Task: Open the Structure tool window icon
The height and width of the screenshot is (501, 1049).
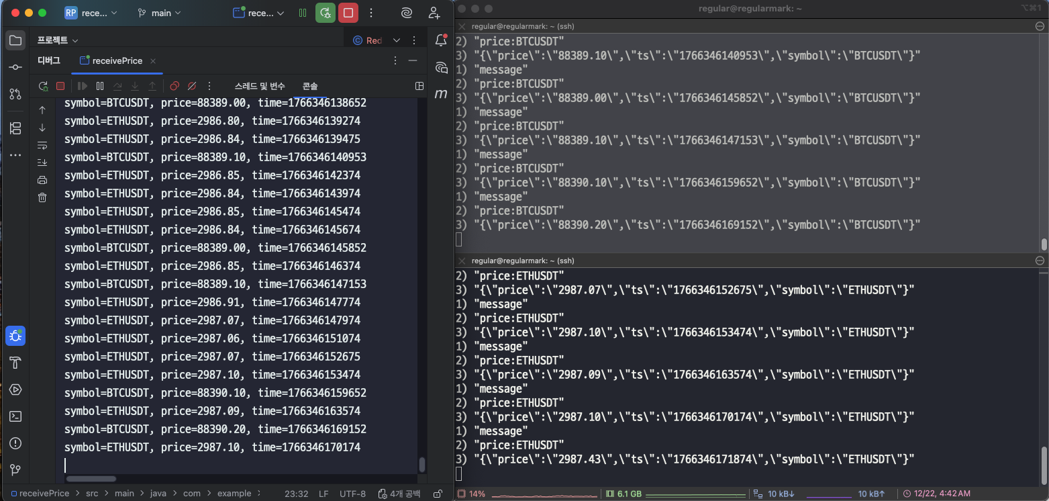Action: click(15, 128)
